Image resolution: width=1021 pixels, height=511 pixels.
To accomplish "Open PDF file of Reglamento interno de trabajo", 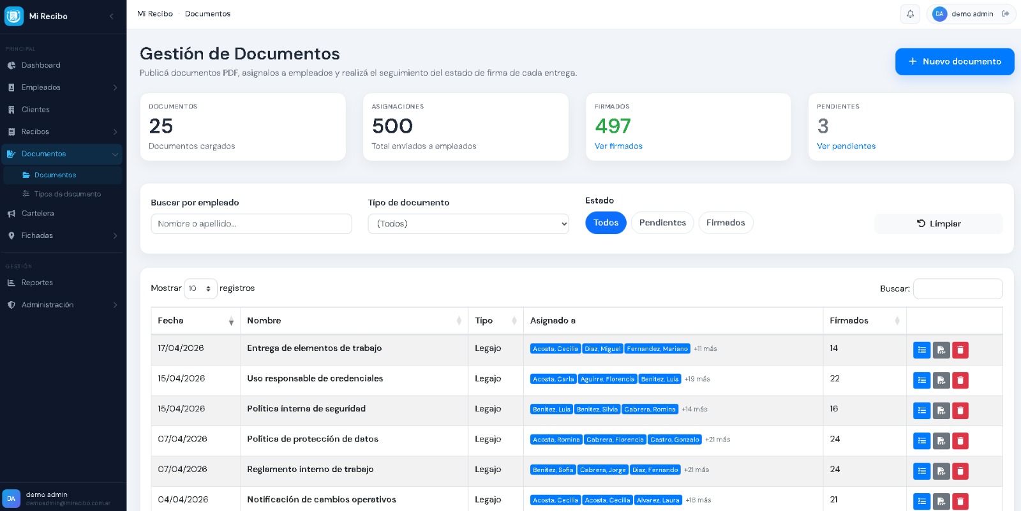I will tap(941, 471).
